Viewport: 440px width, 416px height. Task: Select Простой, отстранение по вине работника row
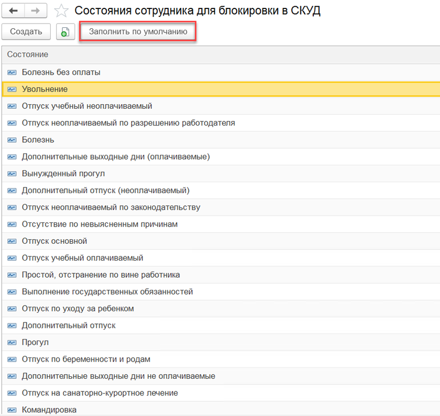(x=101, y=275)
